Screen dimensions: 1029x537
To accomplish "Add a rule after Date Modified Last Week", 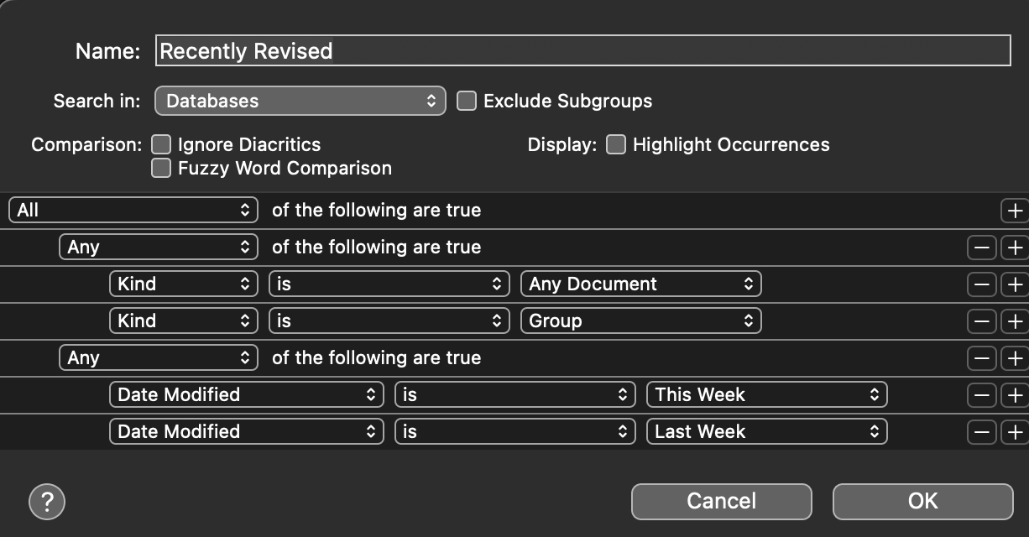I will (x=1015, y=431).
